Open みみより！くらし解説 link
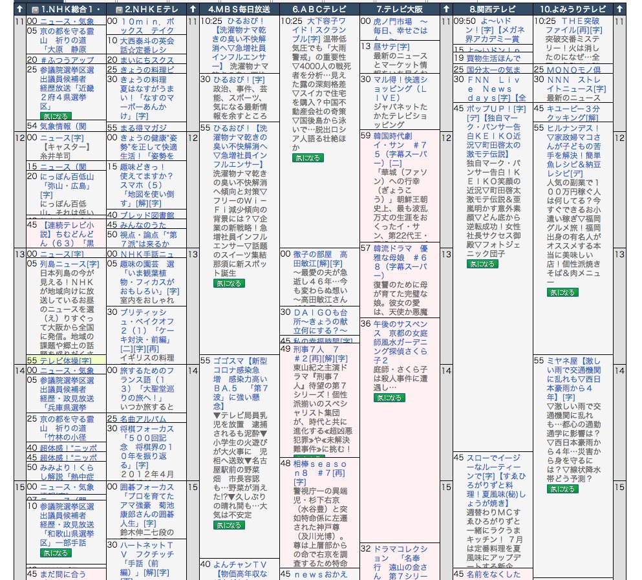 (x=67, y=472)
